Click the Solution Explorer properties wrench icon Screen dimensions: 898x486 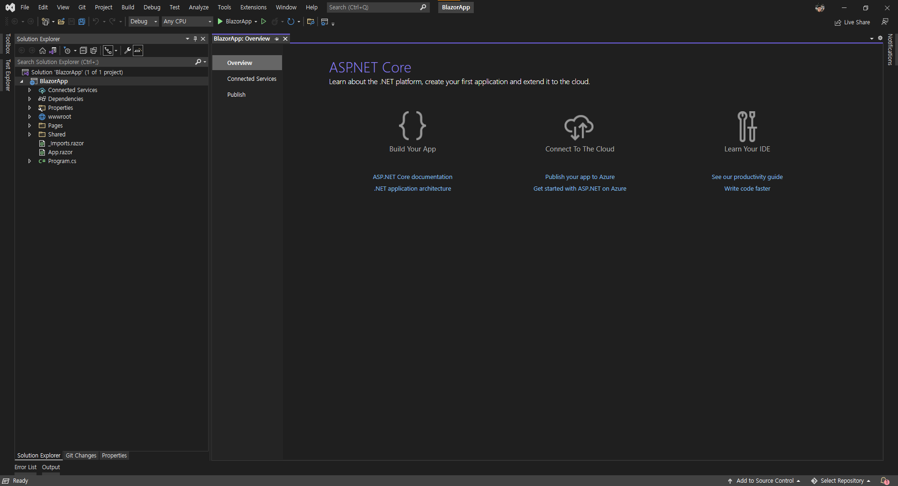[x=127, y=50]
